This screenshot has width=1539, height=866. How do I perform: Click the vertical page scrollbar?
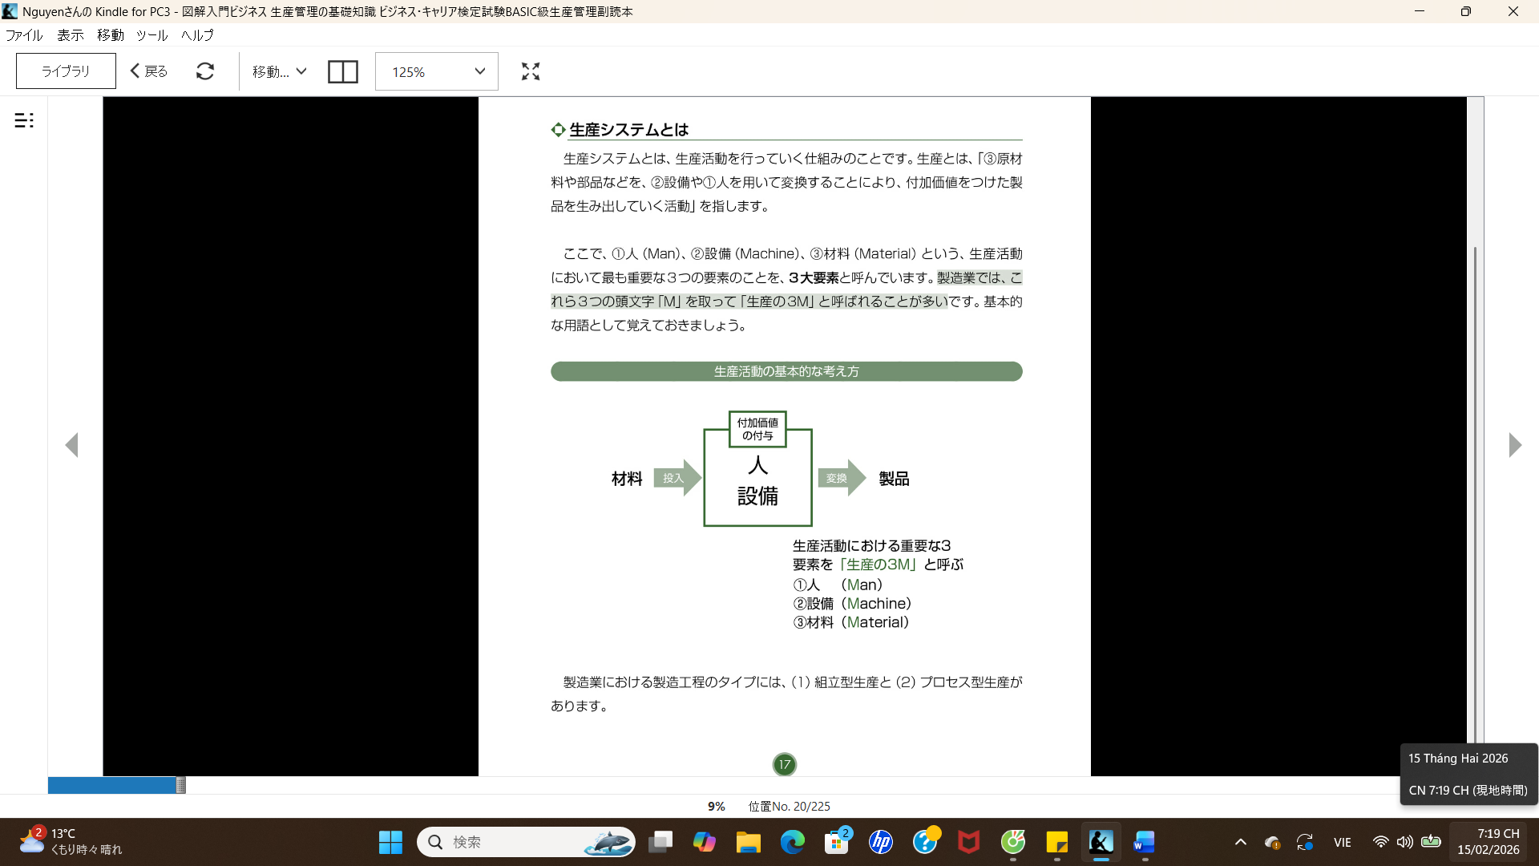tap(1475, 481)
